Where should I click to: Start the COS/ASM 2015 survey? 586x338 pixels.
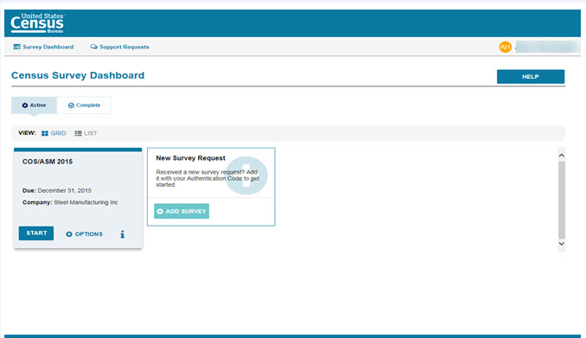click(x=36, y=233)
